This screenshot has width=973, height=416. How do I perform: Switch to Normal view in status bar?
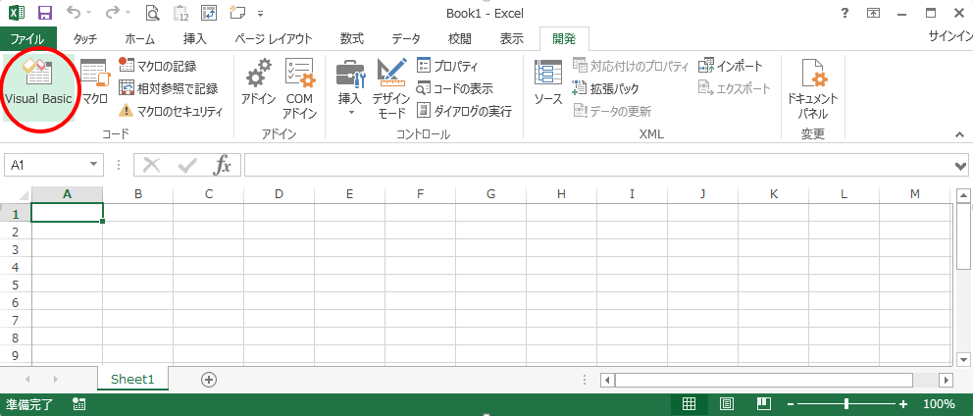pyautogui.click(x=689, y=404)
